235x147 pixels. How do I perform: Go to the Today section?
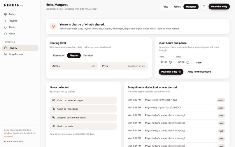(20, 14)
